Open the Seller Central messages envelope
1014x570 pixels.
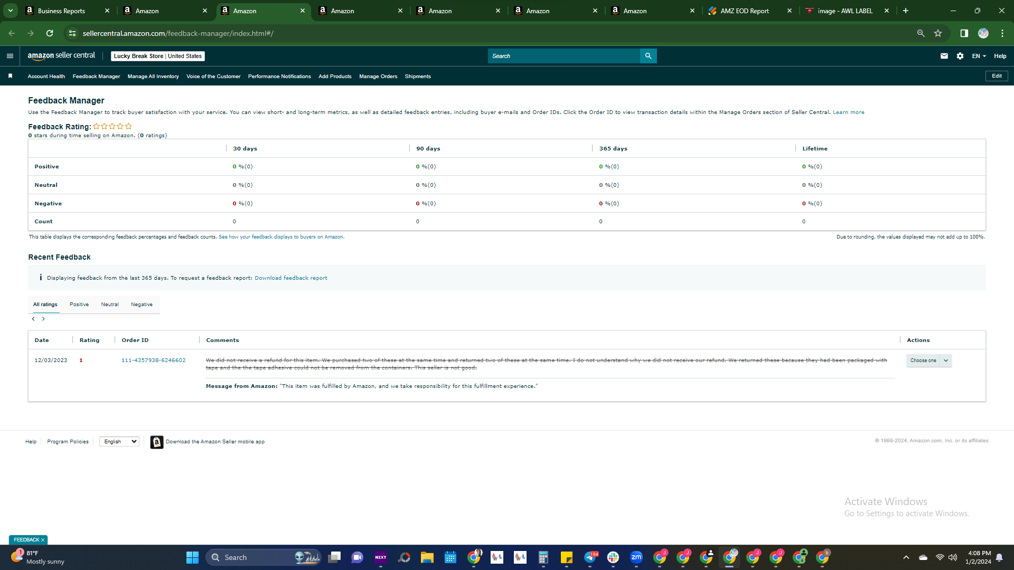click(944, 56)
